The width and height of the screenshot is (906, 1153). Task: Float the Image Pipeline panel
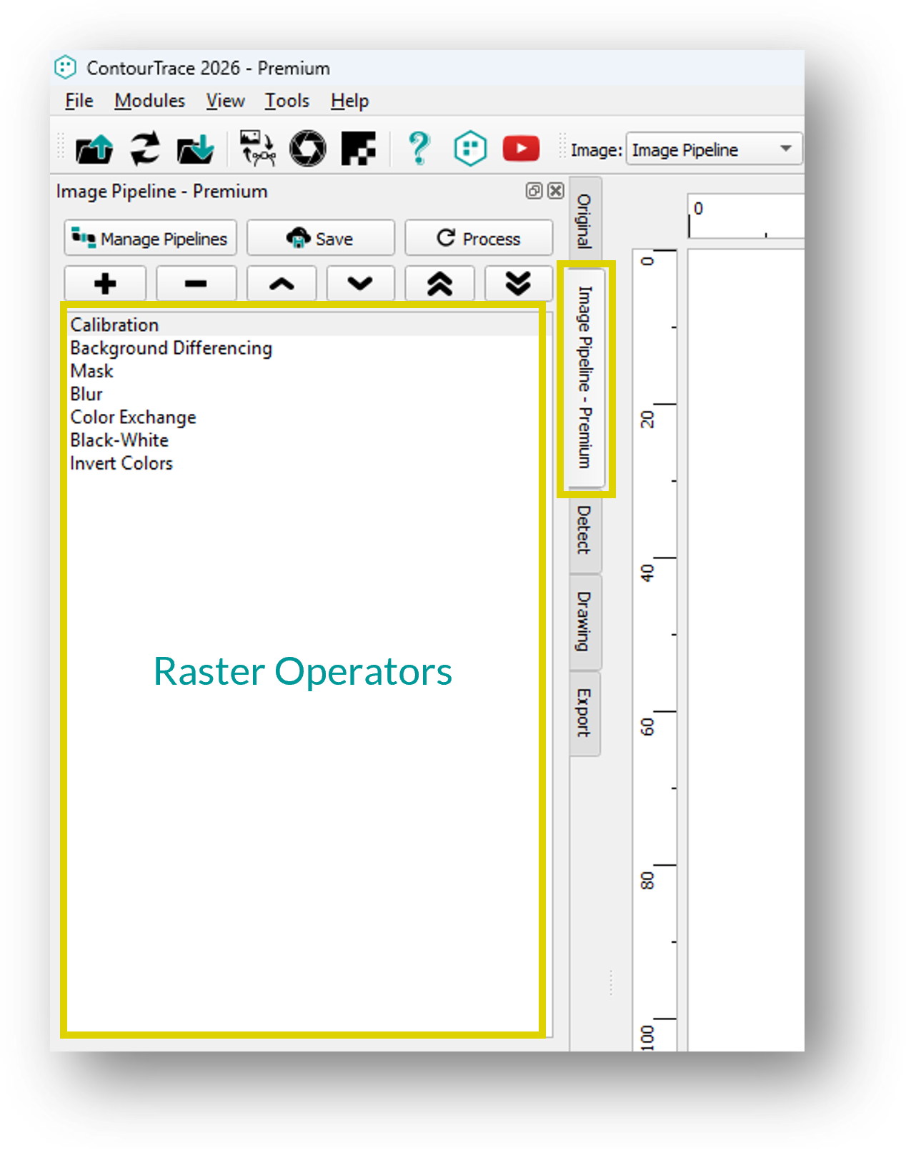[534, 191]
